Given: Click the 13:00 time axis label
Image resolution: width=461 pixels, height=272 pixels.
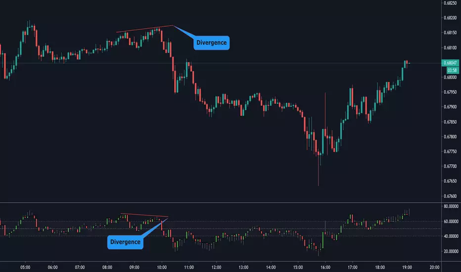Looking at the screenshot, I should (243, 267).
